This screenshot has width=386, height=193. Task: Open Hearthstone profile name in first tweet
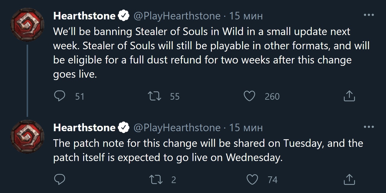click(x=84, y=16)
